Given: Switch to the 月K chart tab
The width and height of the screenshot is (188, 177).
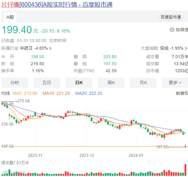Looking at the screenshot, I should pos(143,83).
